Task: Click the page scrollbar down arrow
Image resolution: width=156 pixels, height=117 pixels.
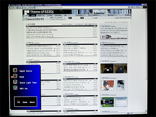Action: 146,111
